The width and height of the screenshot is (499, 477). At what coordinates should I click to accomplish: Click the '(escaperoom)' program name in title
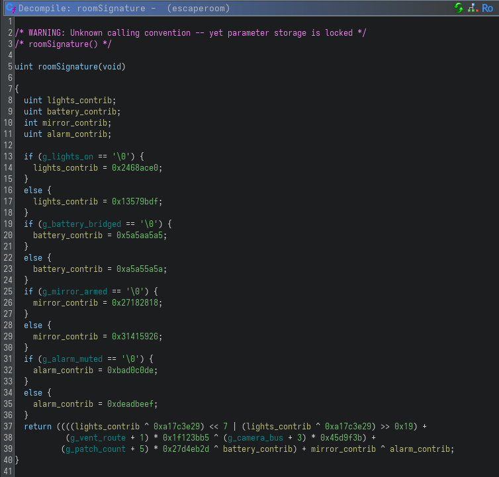click(x=199, y=9)
